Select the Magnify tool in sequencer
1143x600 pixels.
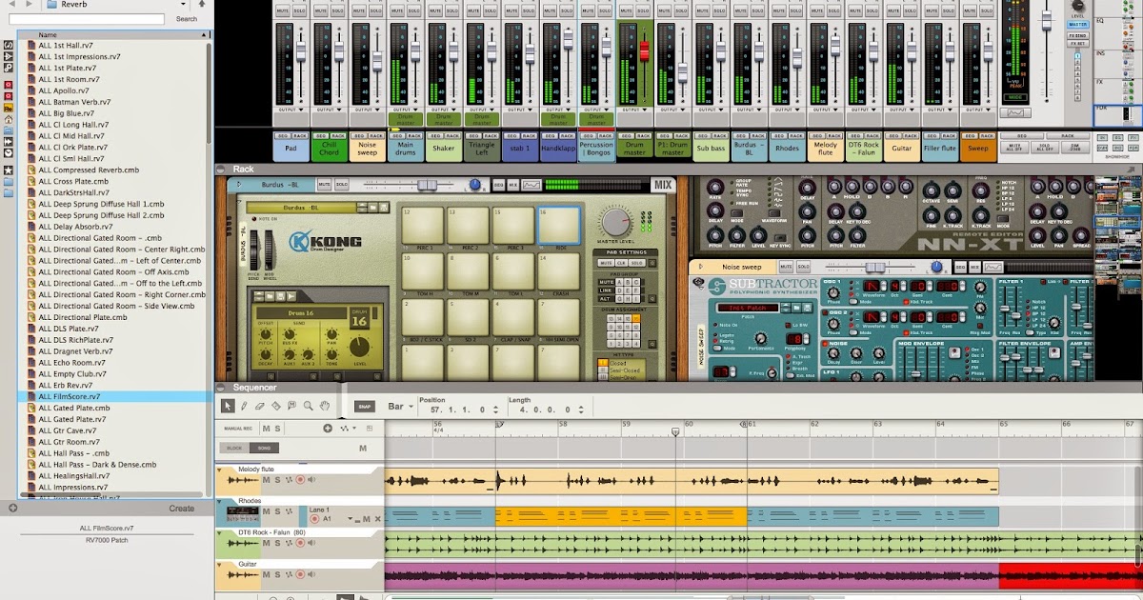coord(309,406)
